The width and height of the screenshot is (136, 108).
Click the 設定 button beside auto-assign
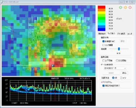(x=123, y=41)
